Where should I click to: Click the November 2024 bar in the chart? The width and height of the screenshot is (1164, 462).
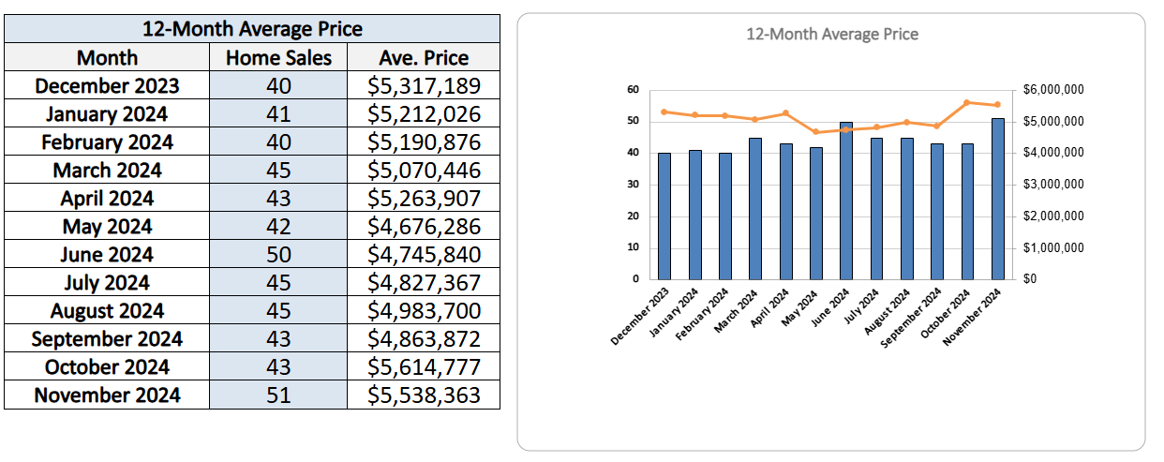pos(997,199)
